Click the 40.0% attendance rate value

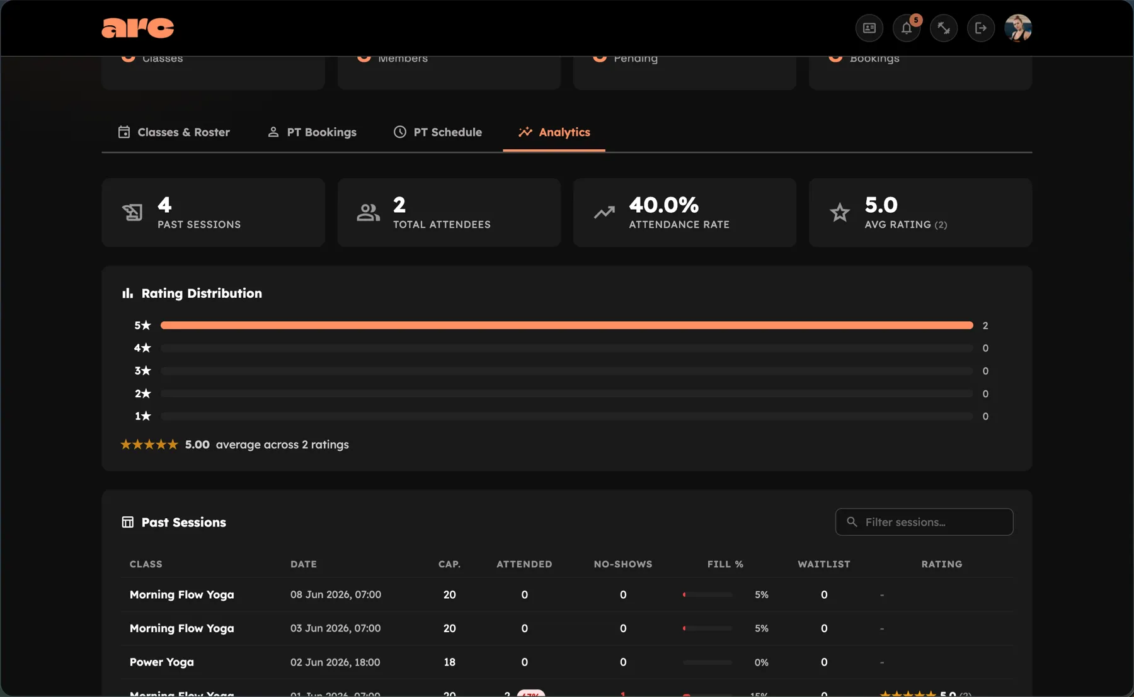click(x=663, y=205)
